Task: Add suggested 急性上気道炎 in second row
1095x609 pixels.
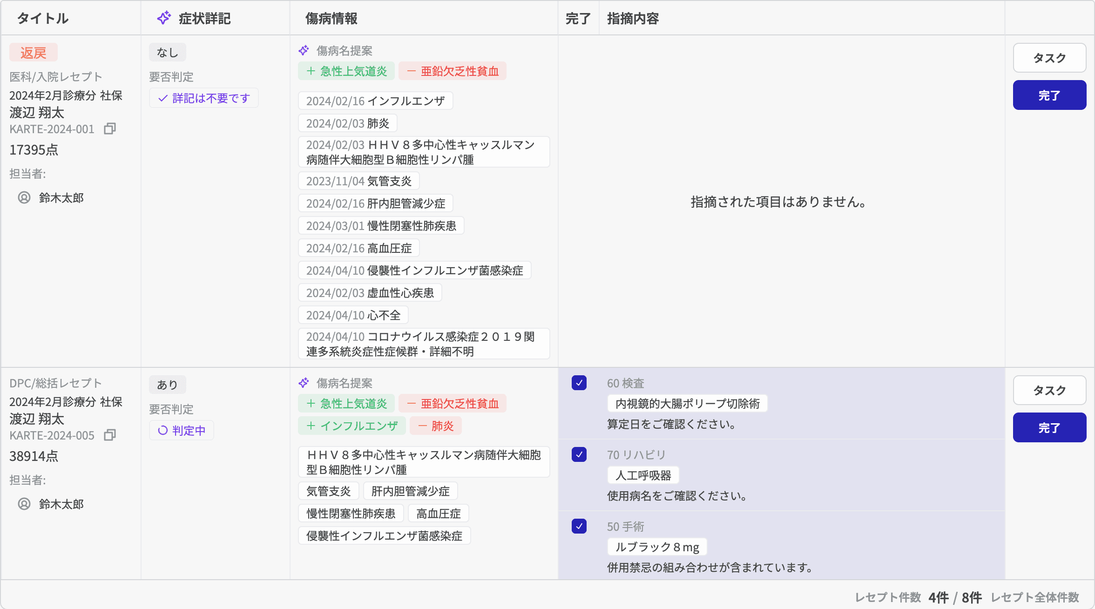Action: click(346, 404)
